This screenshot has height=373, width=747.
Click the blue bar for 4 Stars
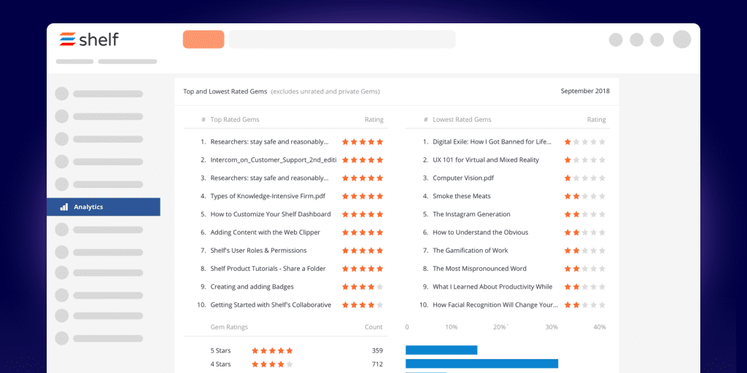[482, 364]
